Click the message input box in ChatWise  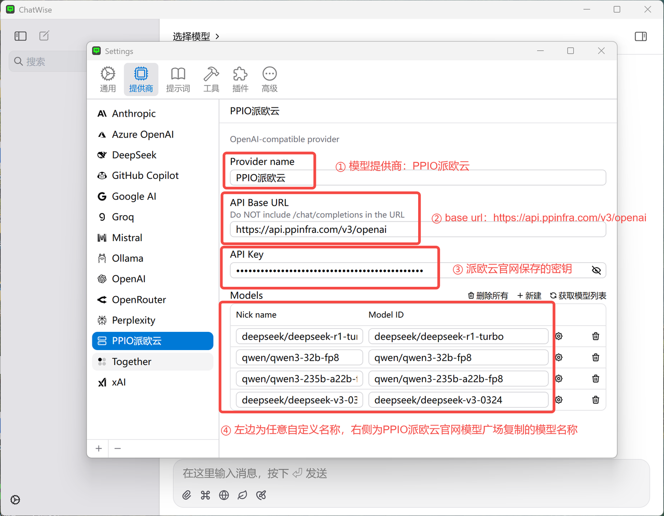411,473
